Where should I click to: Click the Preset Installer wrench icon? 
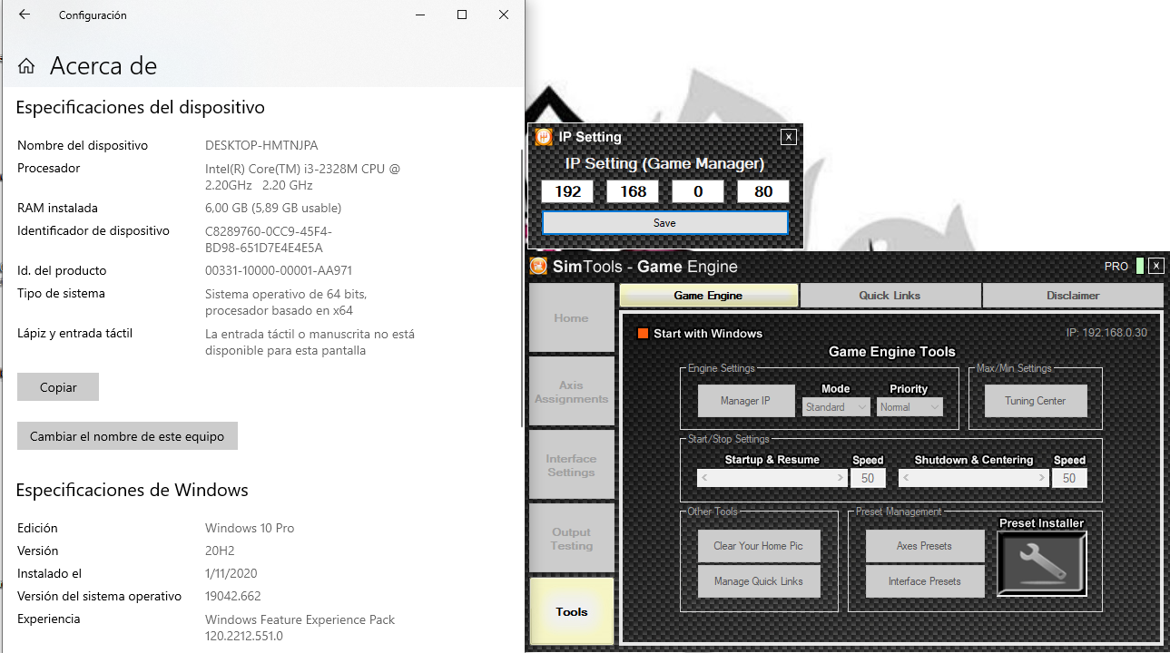click(x=1041, y=563)
